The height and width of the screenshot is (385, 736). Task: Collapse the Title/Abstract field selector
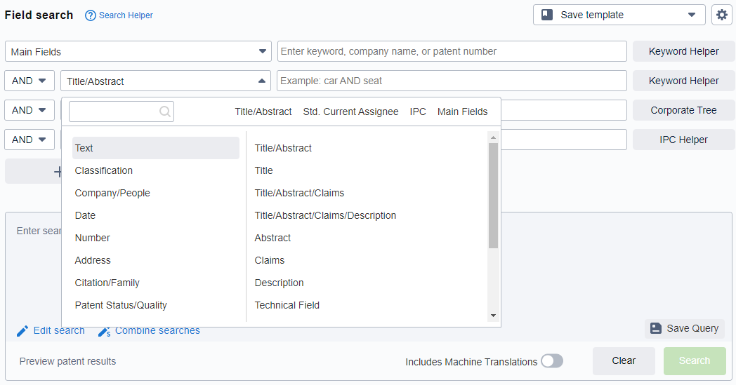click(262, 81)
